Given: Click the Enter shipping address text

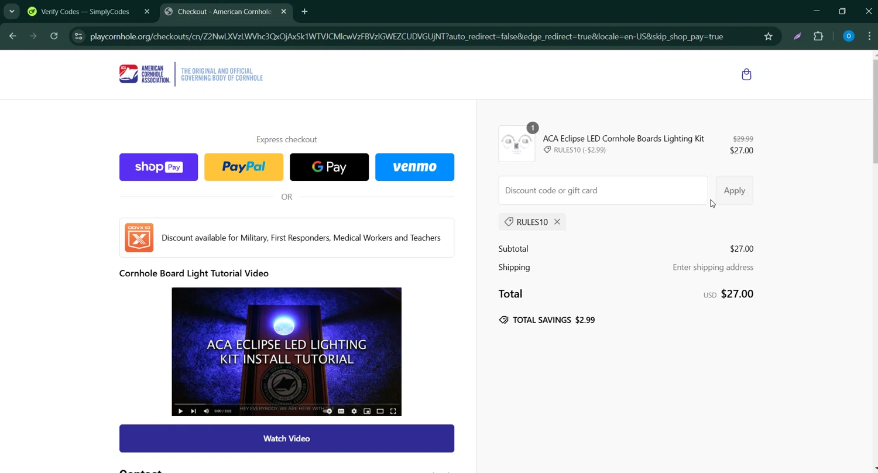Looking at the screenshot, I should click(x=713, y=267).
